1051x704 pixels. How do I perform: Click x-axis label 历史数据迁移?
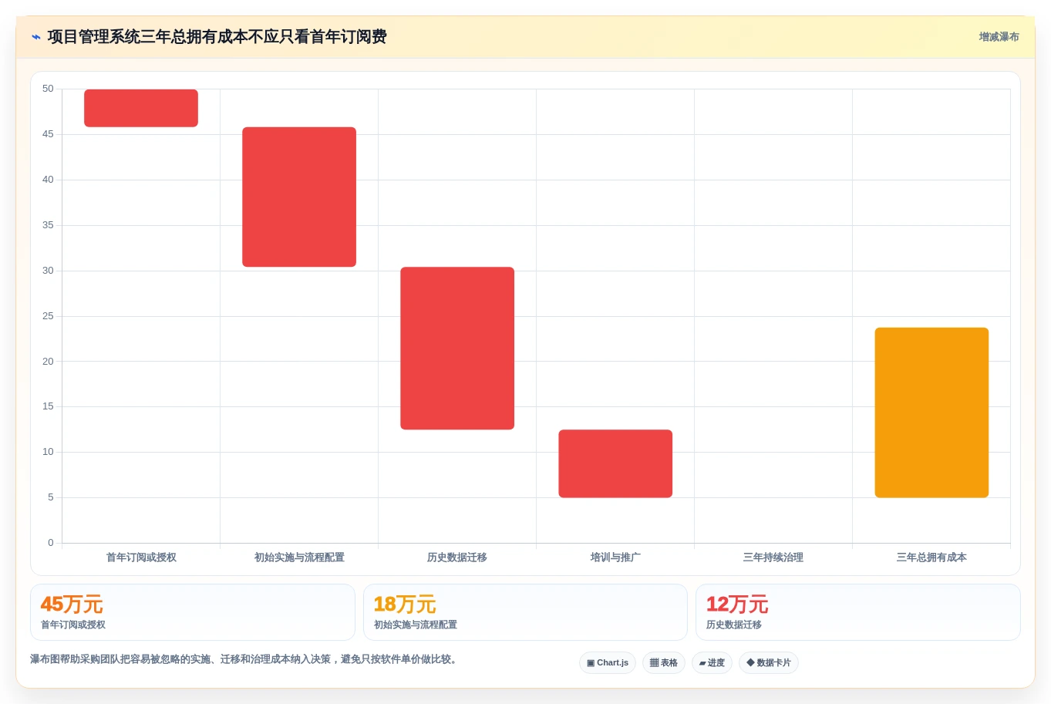point(457,557)
